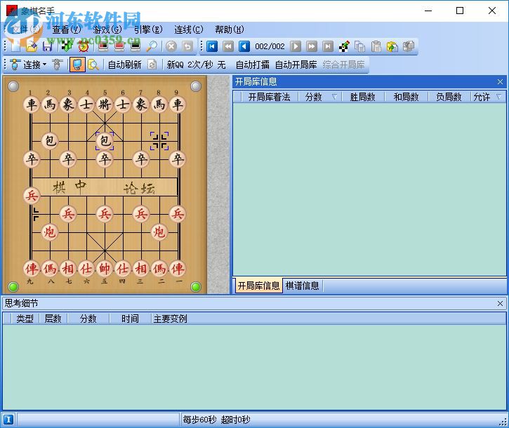Click the 开局库着法 column header
This screenshot has height=428, width=509.
coord(269,97)
